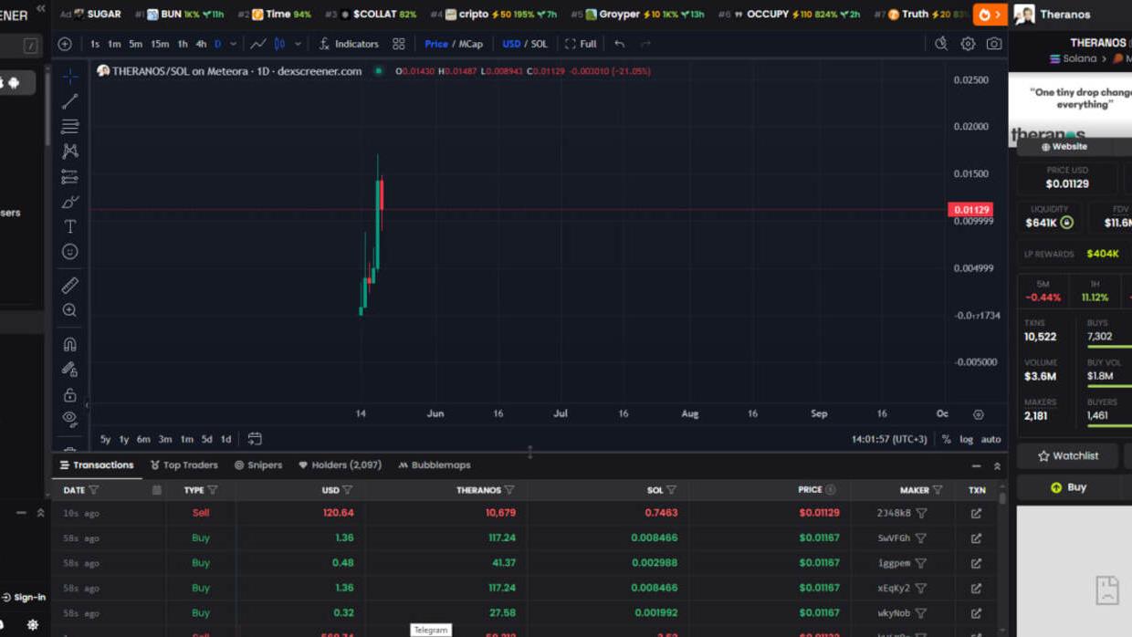Filter by maker 2J48k8
The image size is (1132, 637).
(x=921, y=514)
